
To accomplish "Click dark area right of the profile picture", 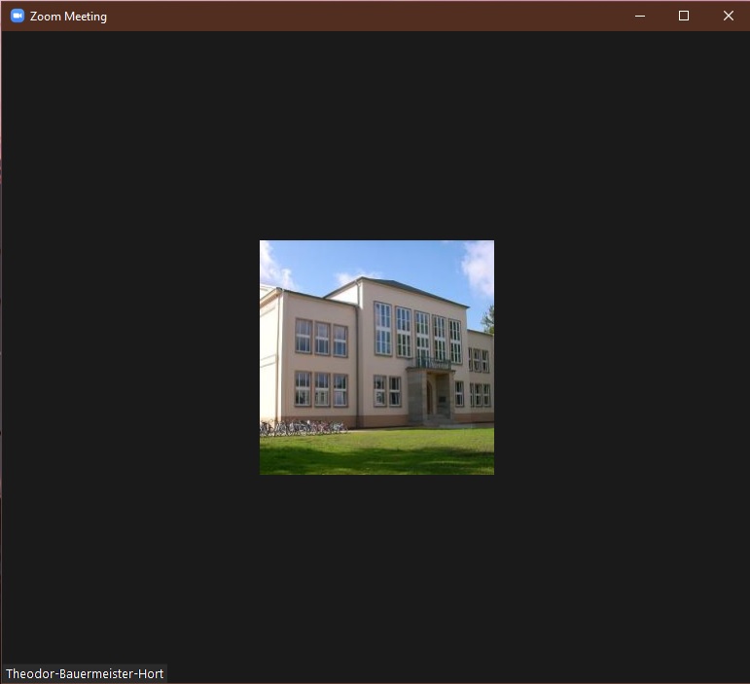I will point(621,357).
